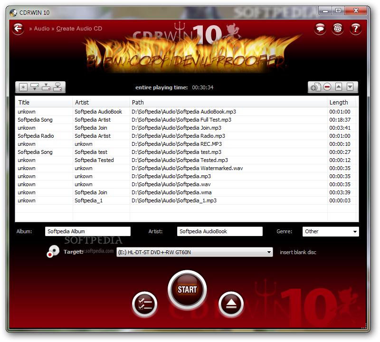This screenshot has width=380, height=342.
Task: Add a file with the plus icon
Action: click(315, 87)
